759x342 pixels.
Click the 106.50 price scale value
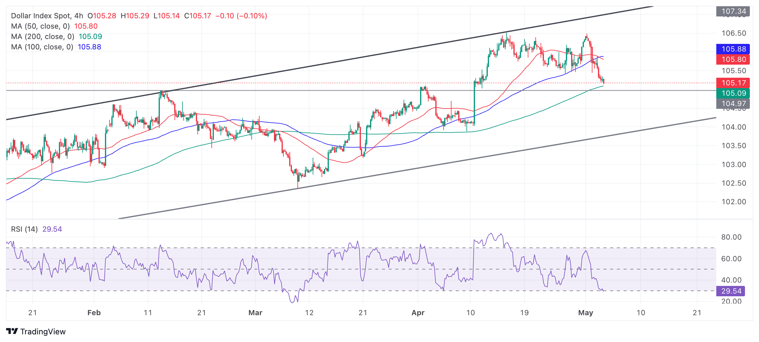coord(733,33)
